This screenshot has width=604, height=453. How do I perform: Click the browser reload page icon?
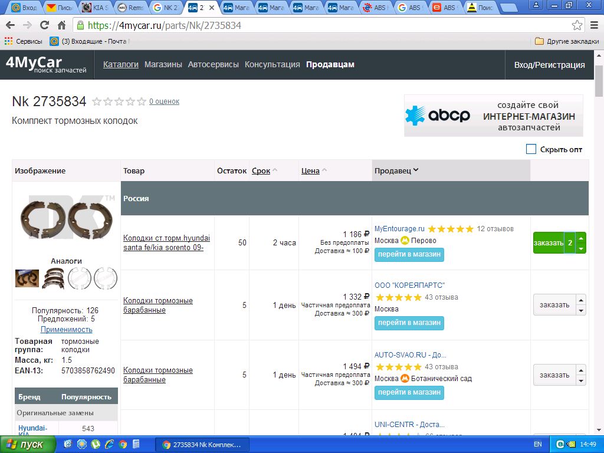pyautogui.click(x=44, y=25)
